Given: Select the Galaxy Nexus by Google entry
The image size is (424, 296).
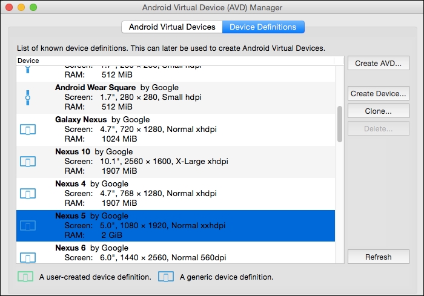Looking at the screenshot, I should click(x=182, y=130).
